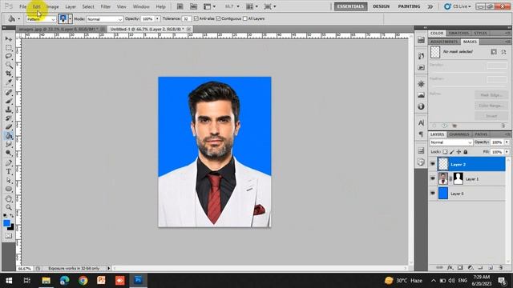Switch to the Design workspace
The width and height of the screenshot is (513, 288).
382,6
